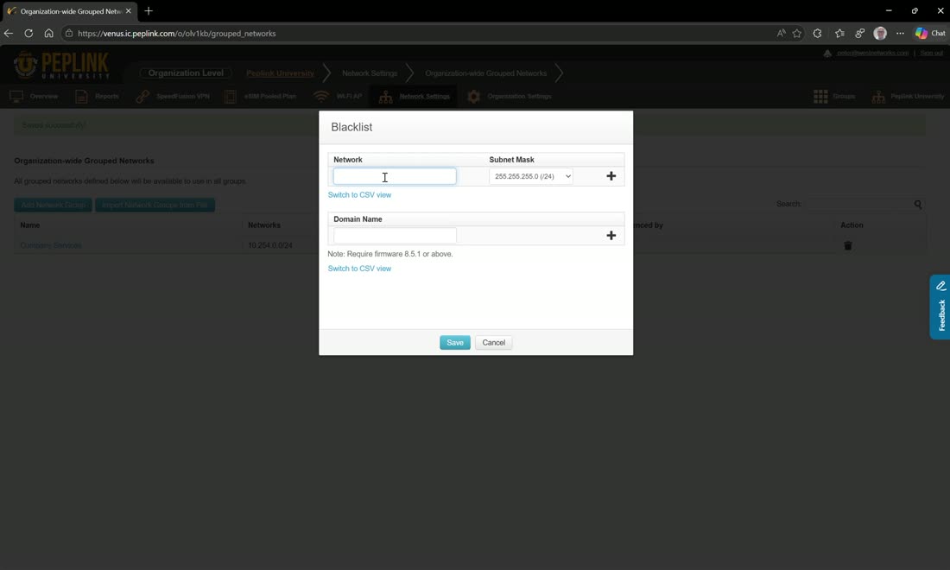950x570 pixels.
Task: Switch to CSV view under Network
Action: [x=359, y=195]
